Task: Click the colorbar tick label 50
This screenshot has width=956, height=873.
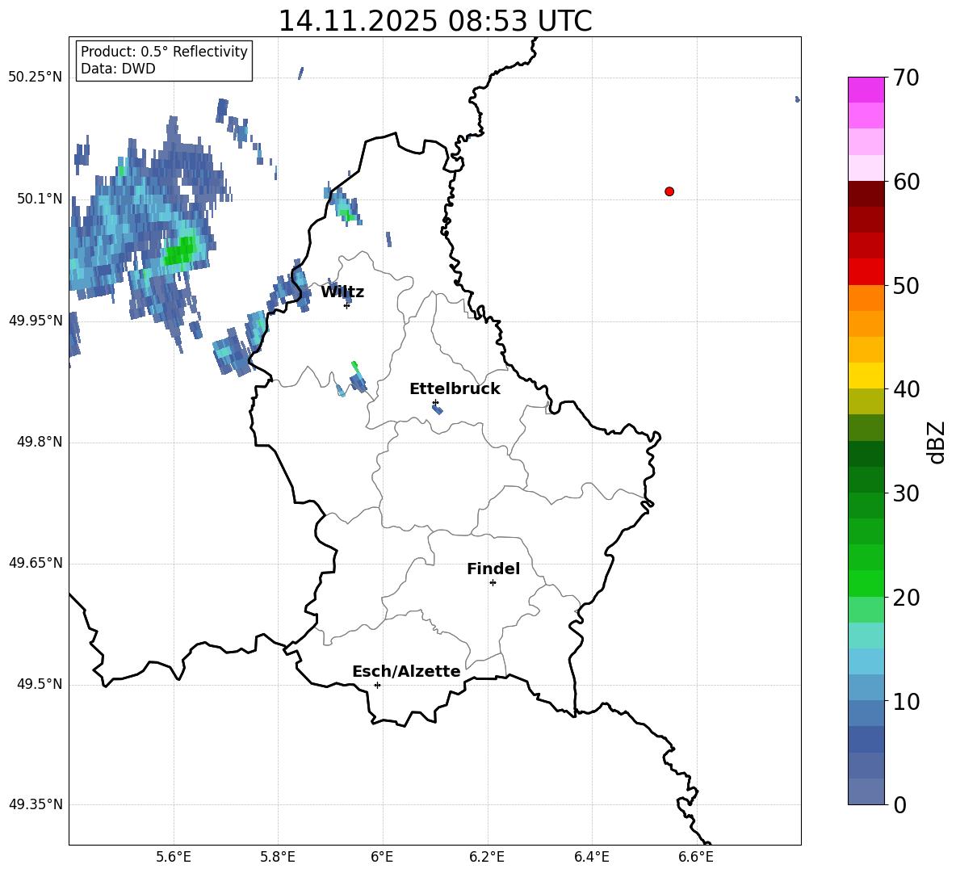Action: point(906,285)
